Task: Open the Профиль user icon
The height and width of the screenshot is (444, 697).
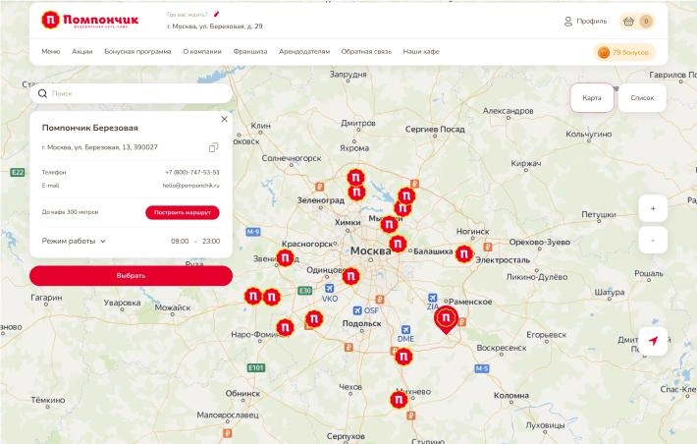Action: (568, 21)
